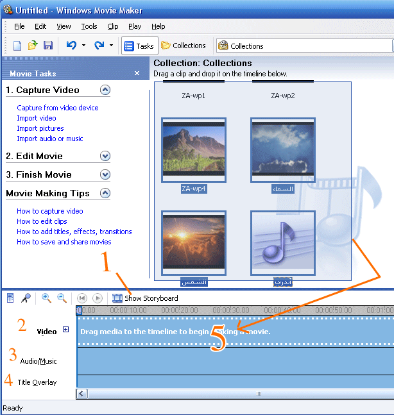Click the Windows Movie Maker title bar icon
The image size is (394, 415).
8,10
